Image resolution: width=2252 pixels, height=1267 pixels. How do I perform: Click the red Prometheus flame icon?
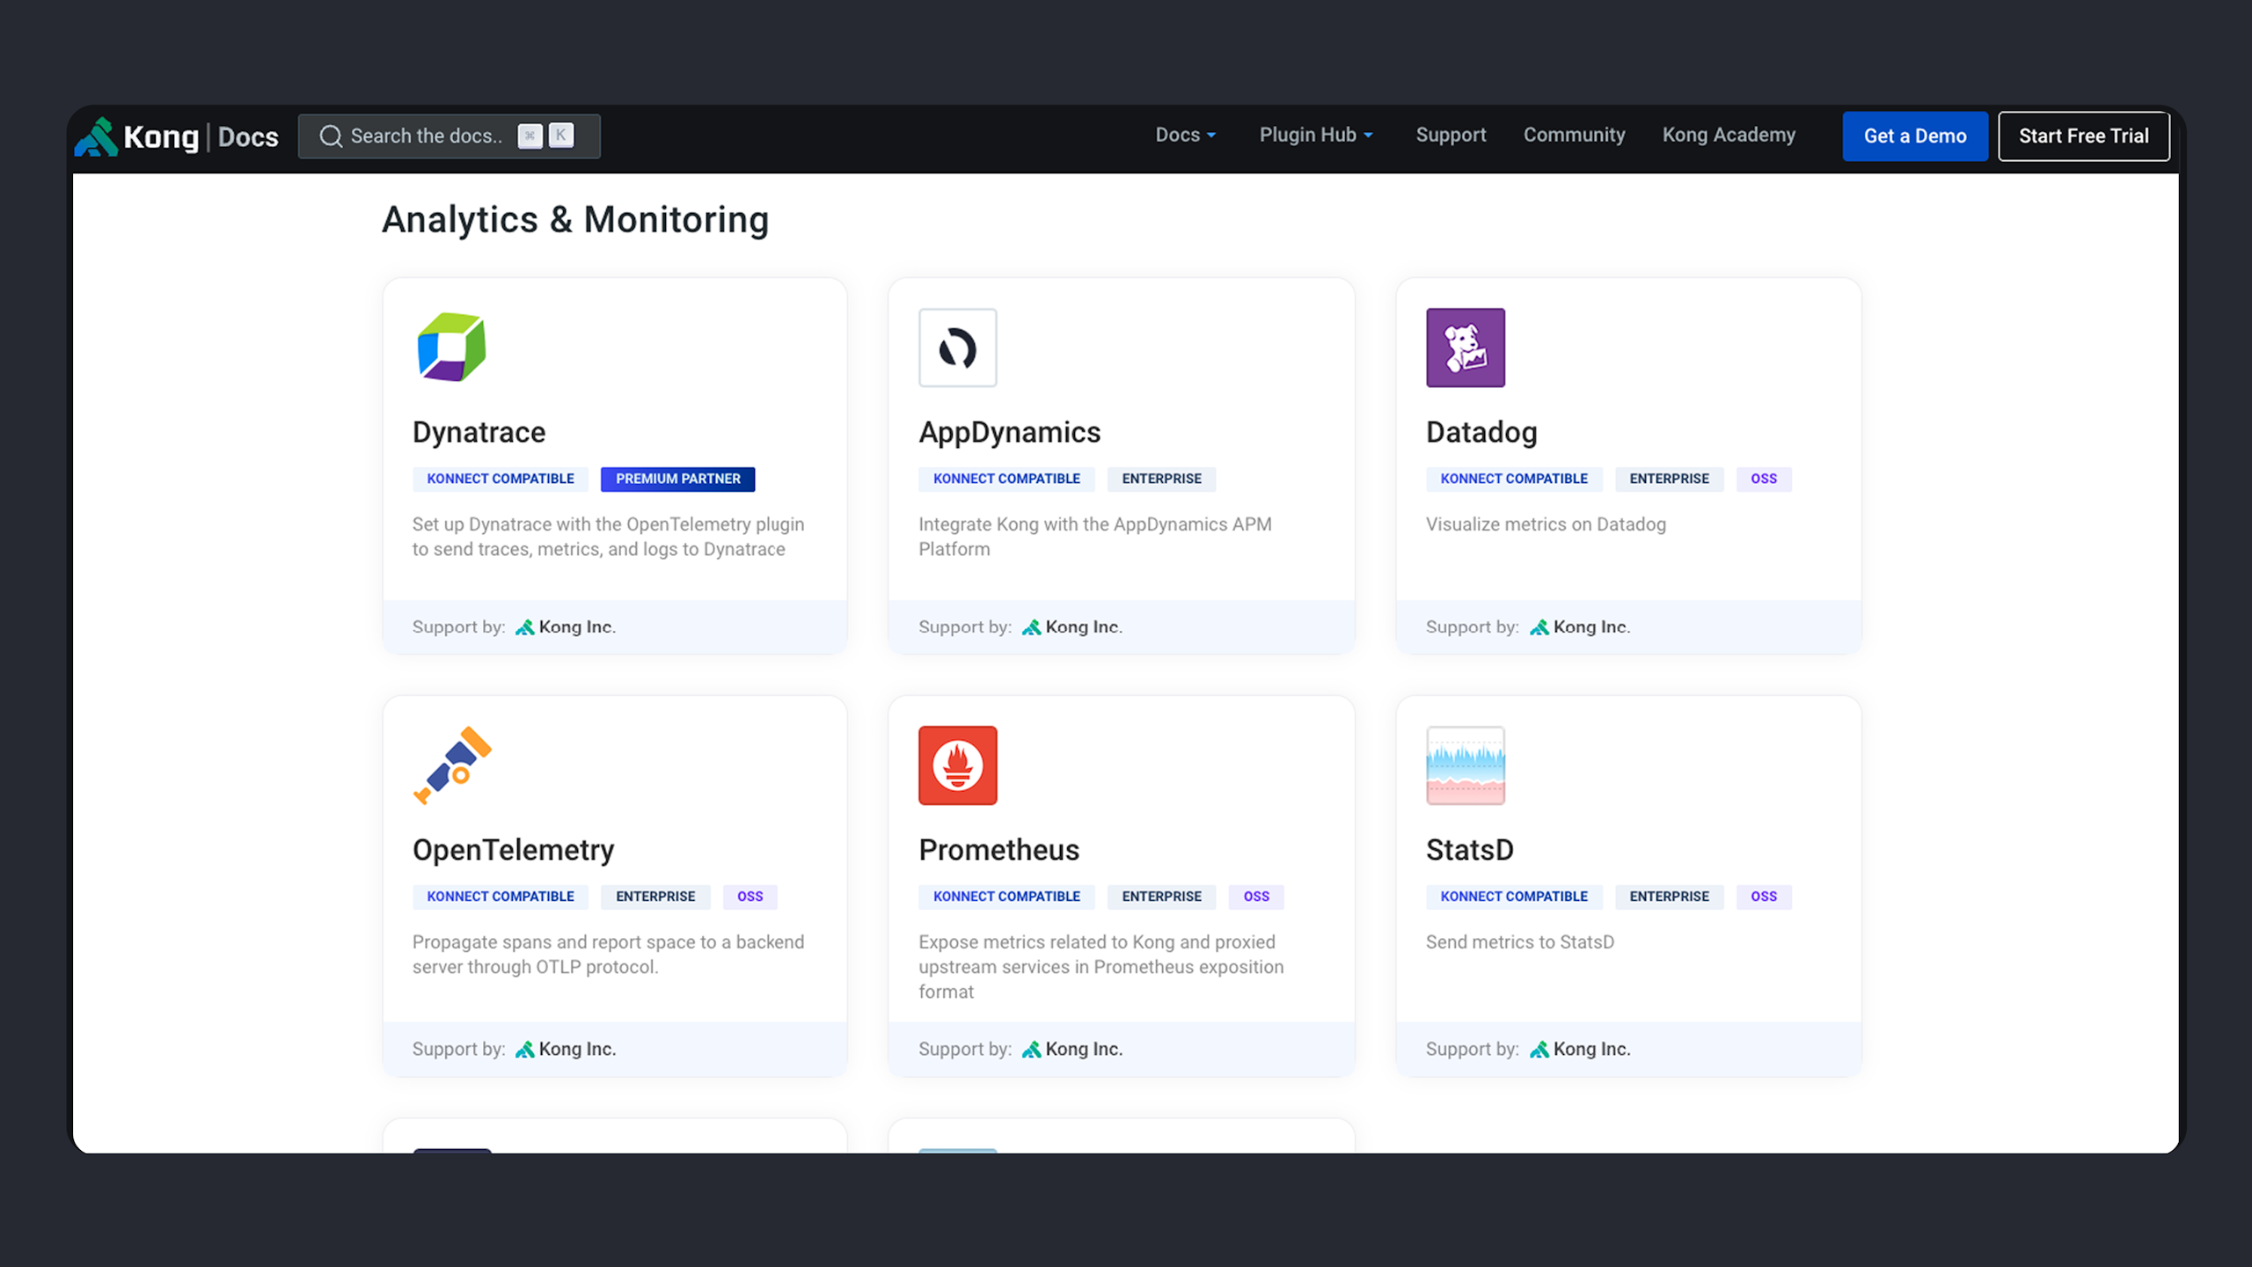tap(957, 765)
